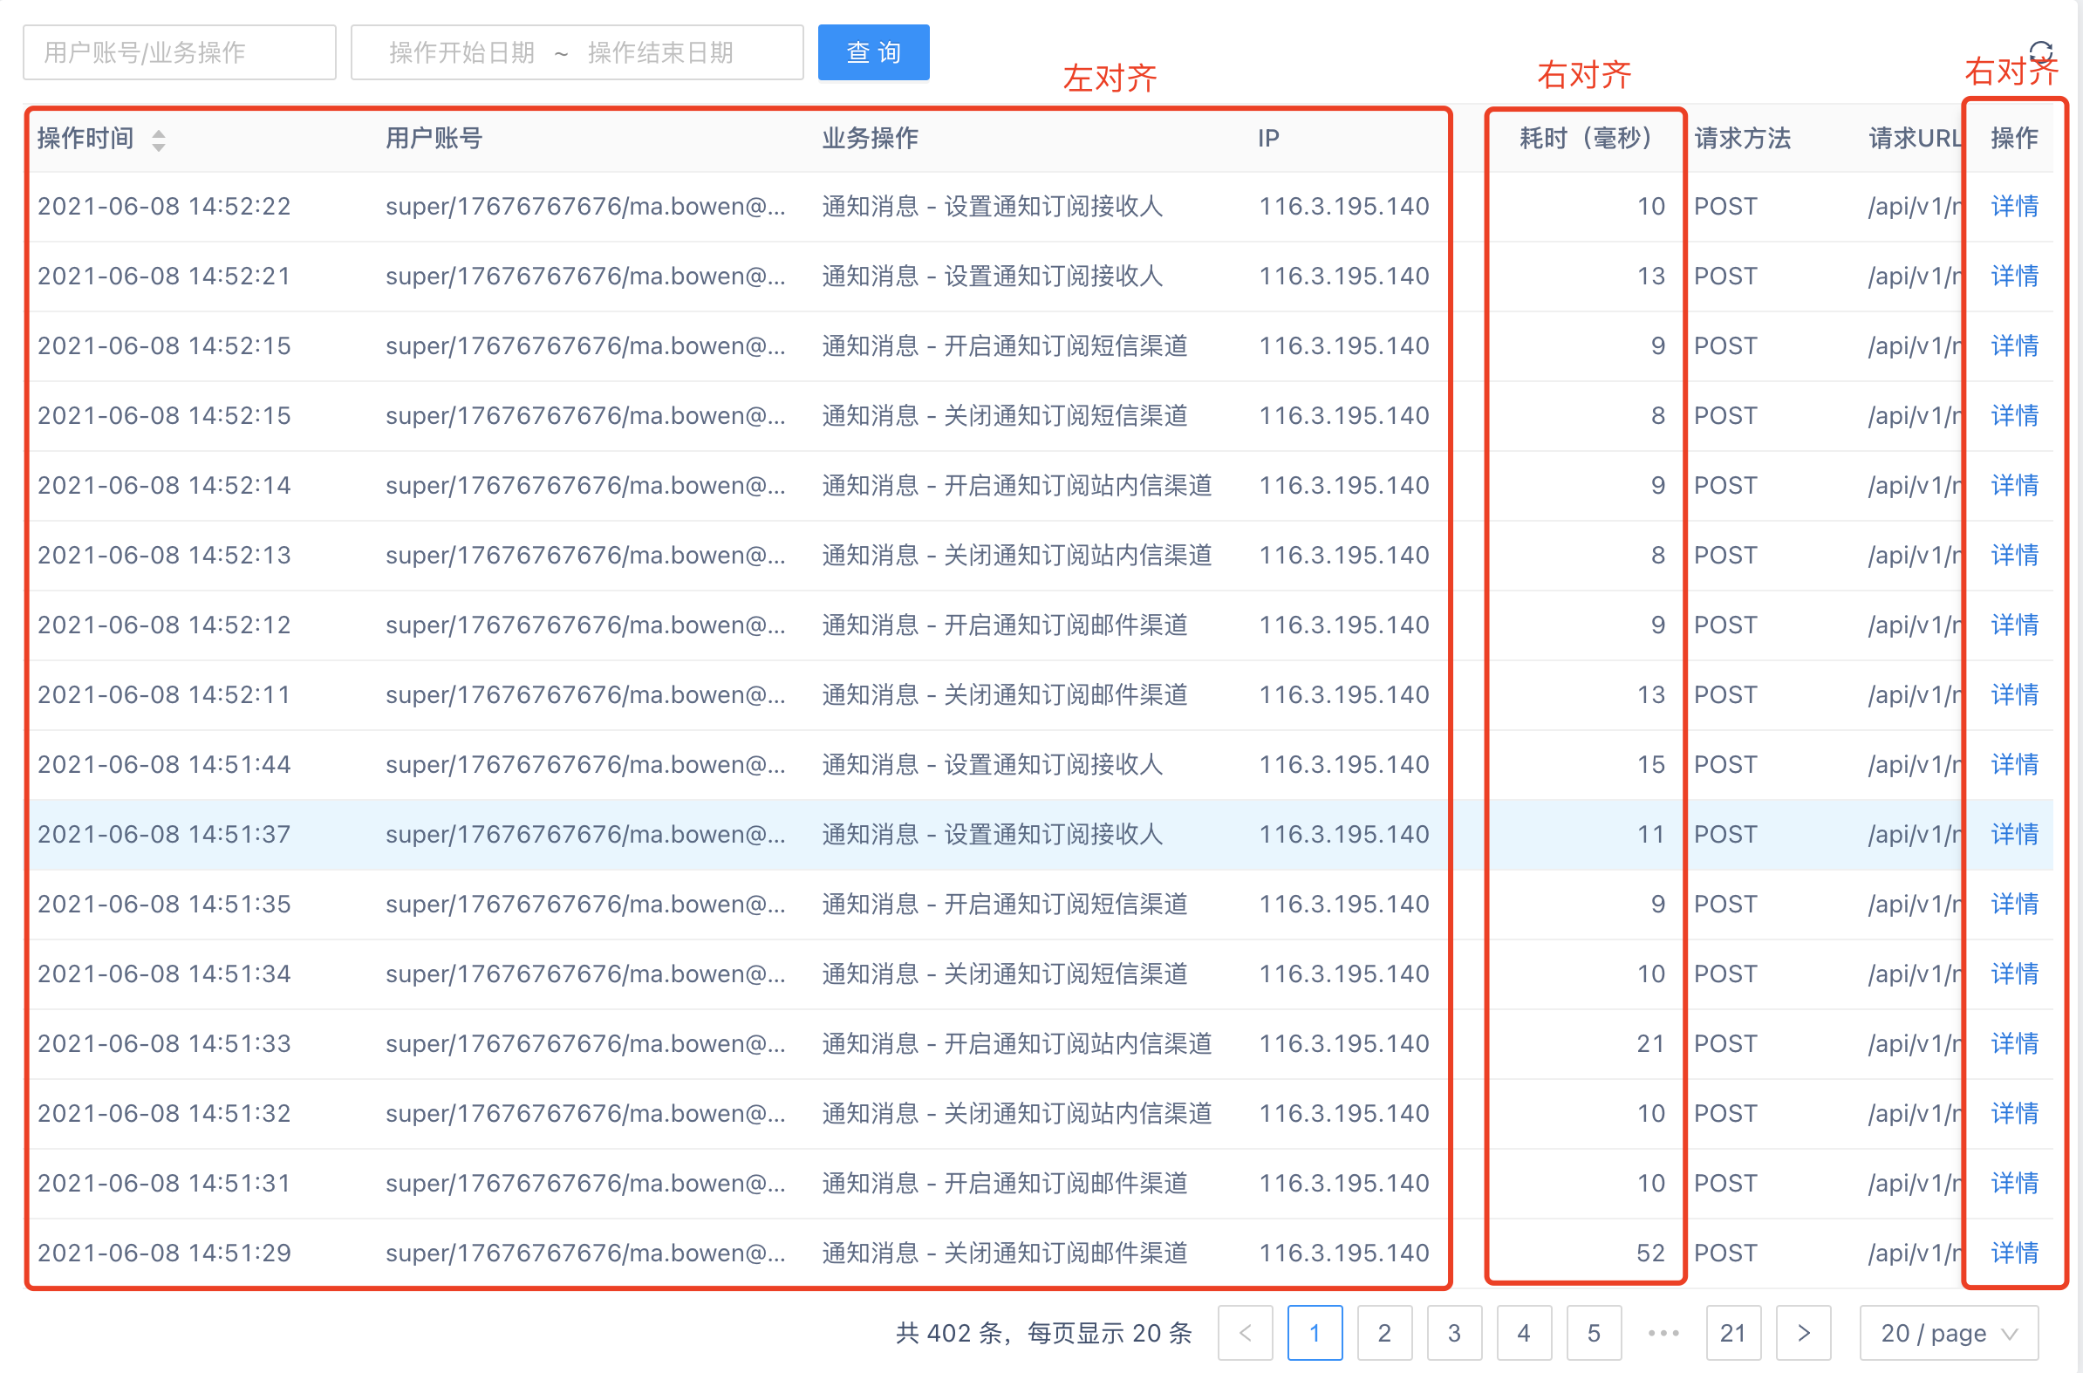Select page 5 in pagination
This screenshot has width=2083, height=1373.
1594,1333
